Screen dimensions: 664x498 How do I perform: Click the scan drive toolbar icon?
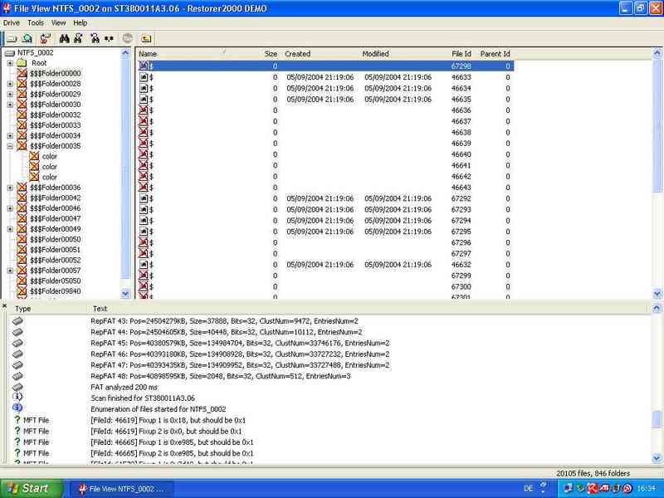point(27,38)
